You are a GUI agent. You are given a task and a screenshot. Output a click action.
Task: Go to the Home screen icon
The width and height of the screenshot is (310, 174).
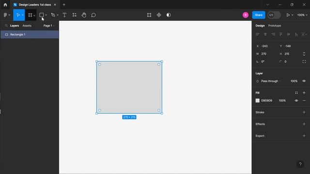(5, 5)
